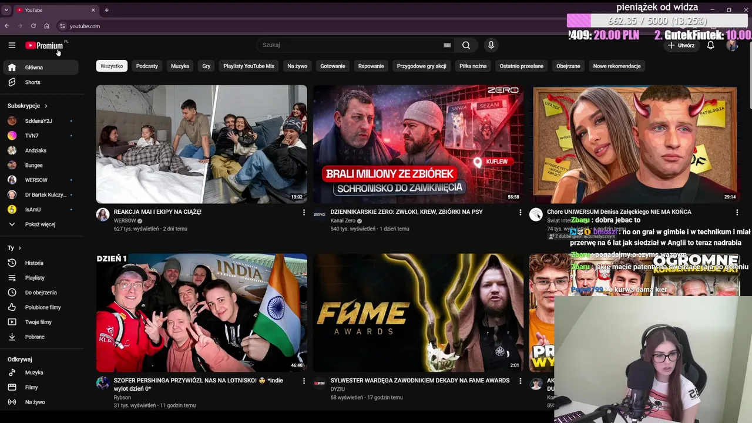
Task: Open Twoje filmy in sidebar
Action: click(40, 322)
